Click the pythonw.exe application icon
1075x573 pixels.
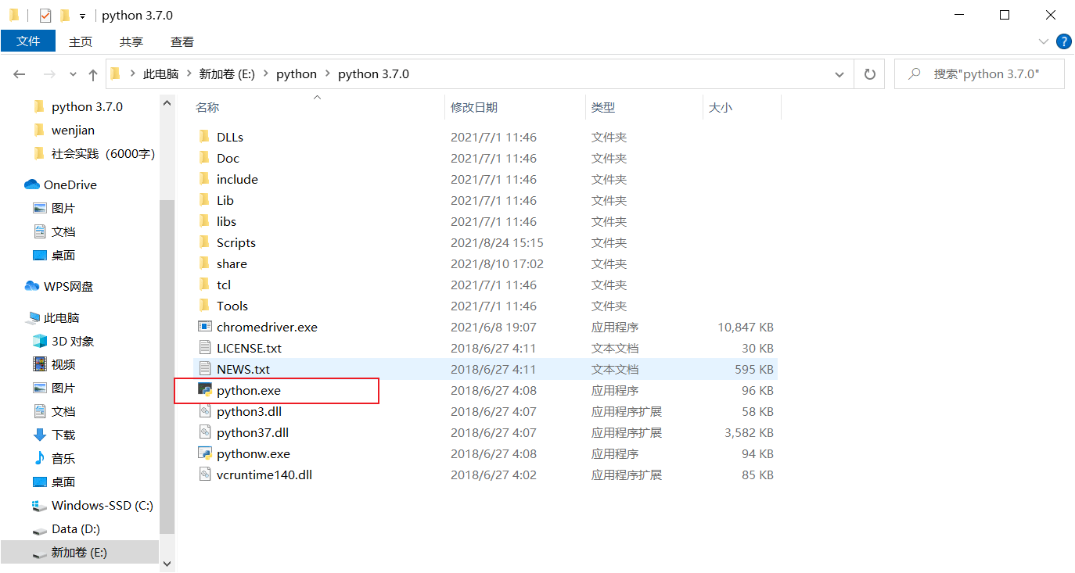(x=205, y=453)
